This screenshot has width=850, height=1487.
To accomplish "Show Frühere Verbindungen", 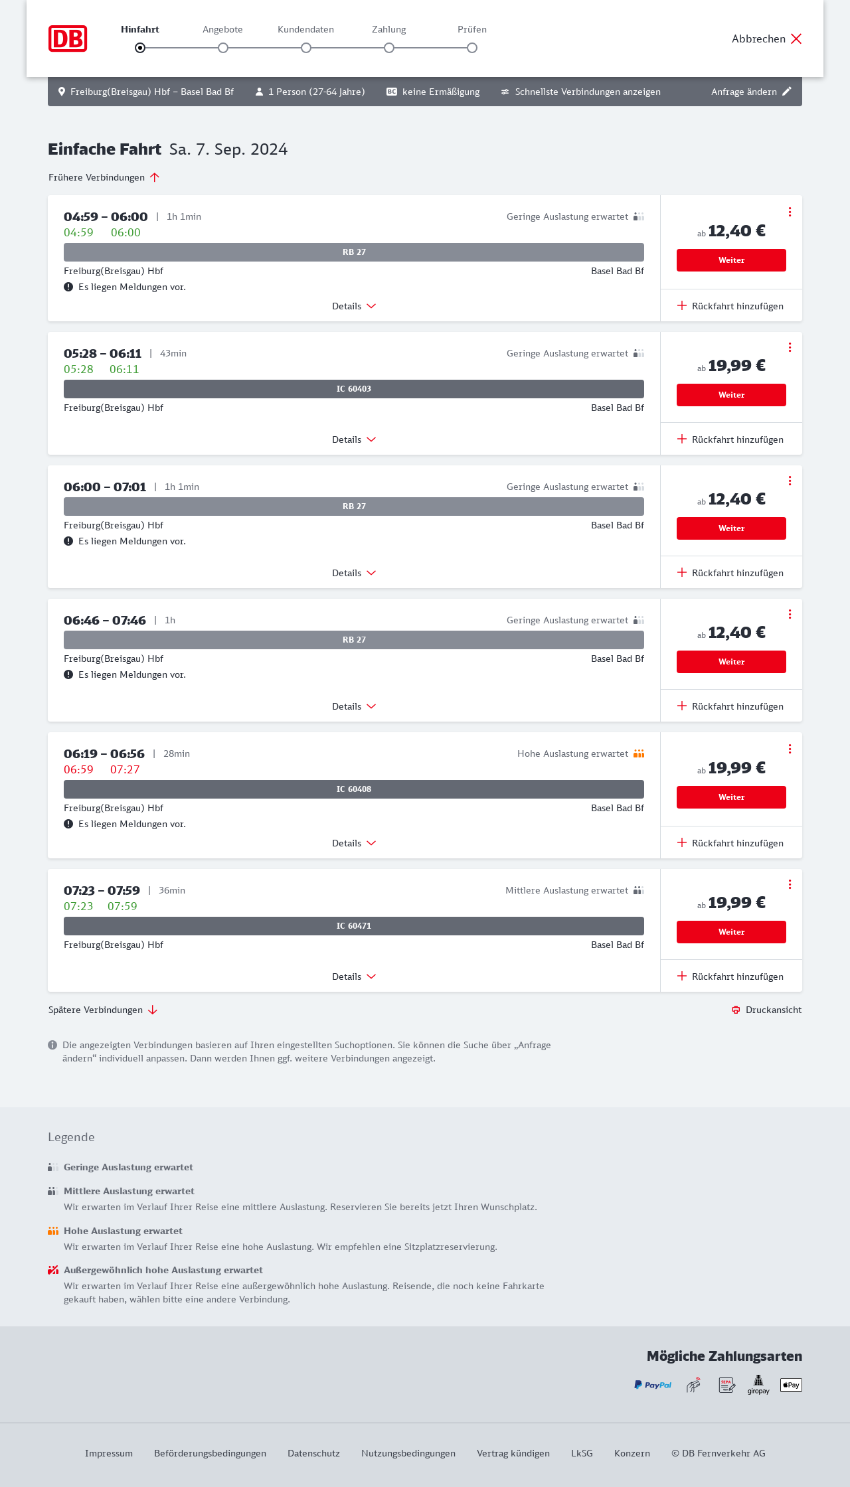I will click(x=104, y=177).
